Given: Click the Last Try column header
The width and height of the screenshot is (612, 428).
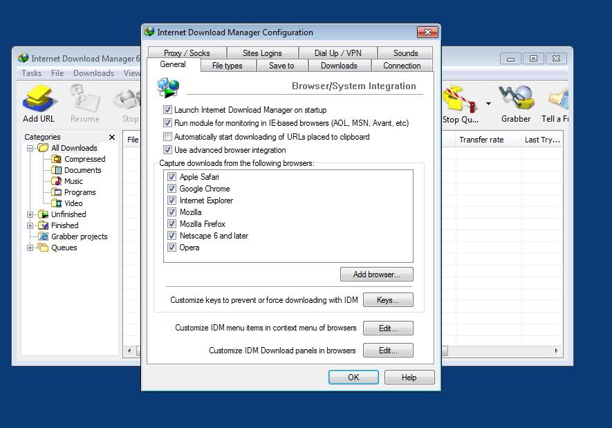Looking at the screenshot, I should coord(543,140).
